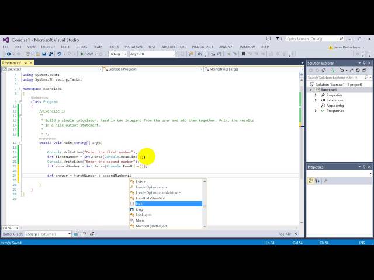This screenshot has width=374, height=280.
Task: Open the DEBUG menu
Action: pyautogui.click(x=82, y=47)
